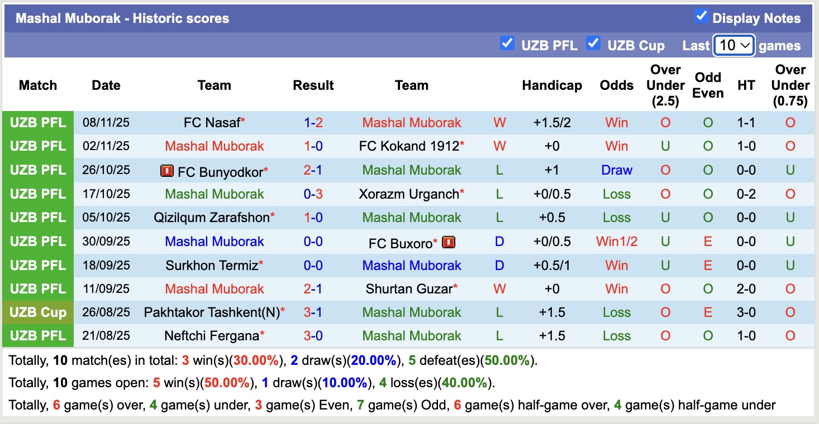819x424 pixels.
Task: Open Pakhtakor Tashkent(N) team link
Action: pos(212,312)
